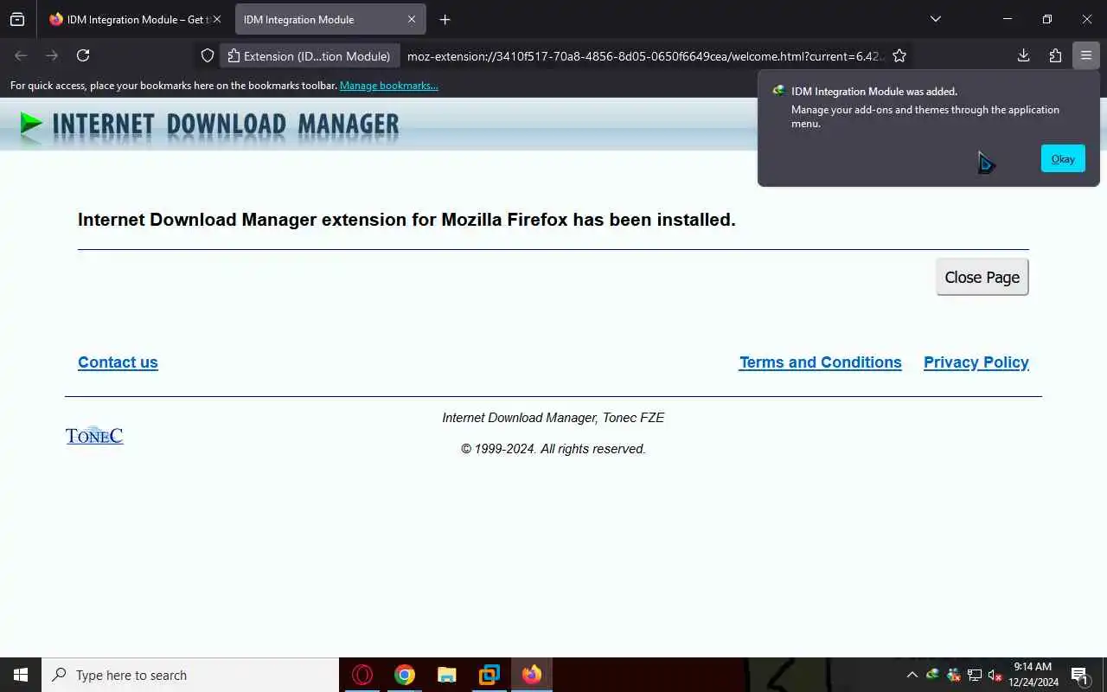Viewport: 1107px width, 692px height.
Task: Open Privacy Policy link
Action: click(976, 362)
